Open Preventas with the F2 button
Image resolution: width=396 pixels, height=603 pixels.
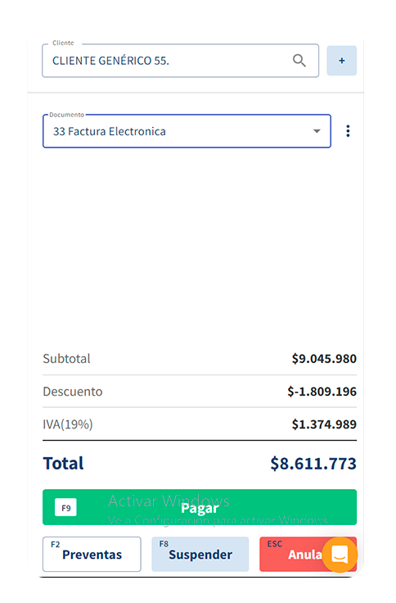click(x=92, y=554)
